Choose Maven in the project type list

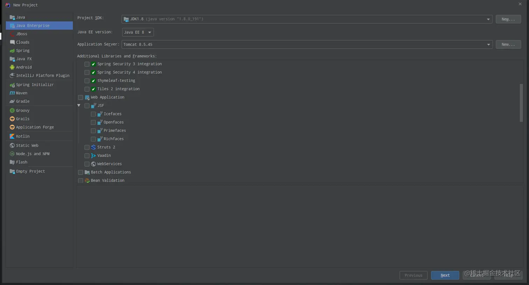click(x=40, y=93)
